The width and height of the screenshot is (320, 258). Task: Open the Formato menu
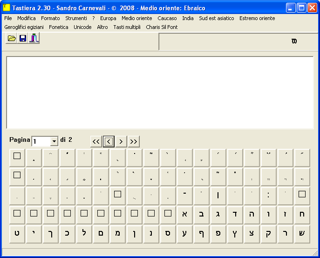coord(50,18)
